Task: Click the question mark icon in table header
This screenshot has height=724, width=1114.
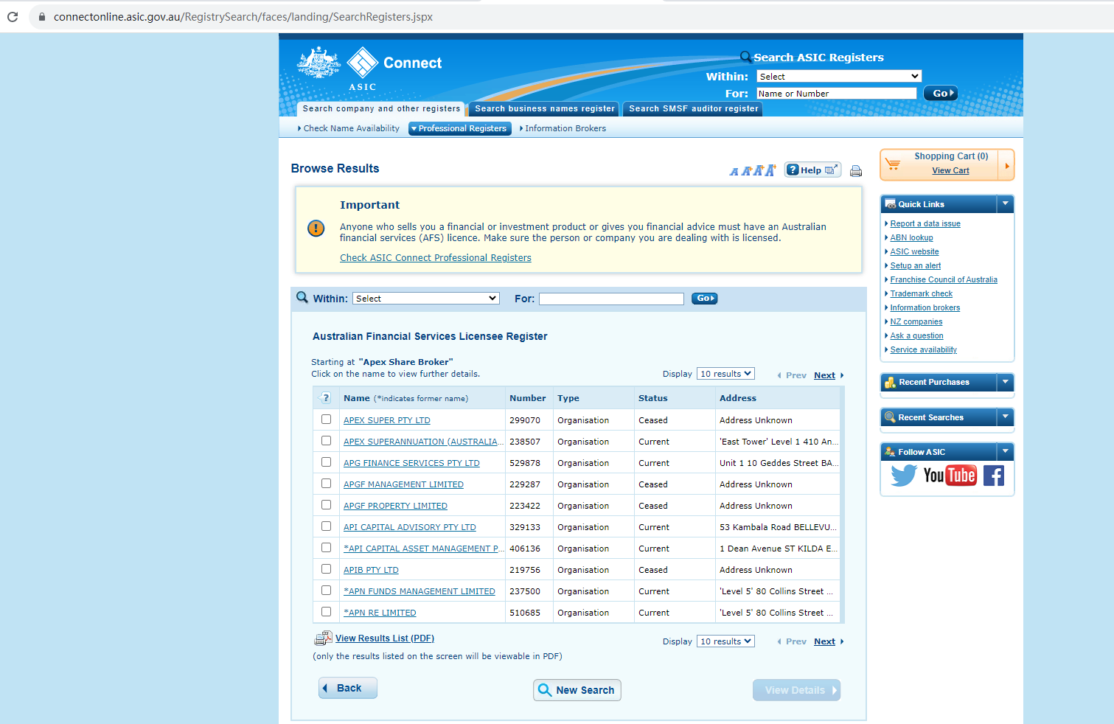Action: click(326, 398)
